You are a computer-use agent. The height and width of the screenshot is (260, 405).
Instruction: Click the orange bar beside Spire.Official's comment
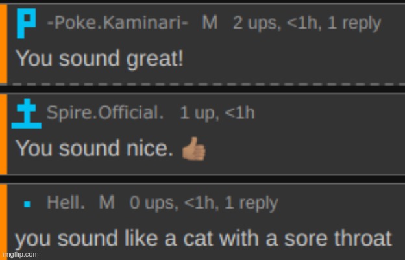coord(4,135)
